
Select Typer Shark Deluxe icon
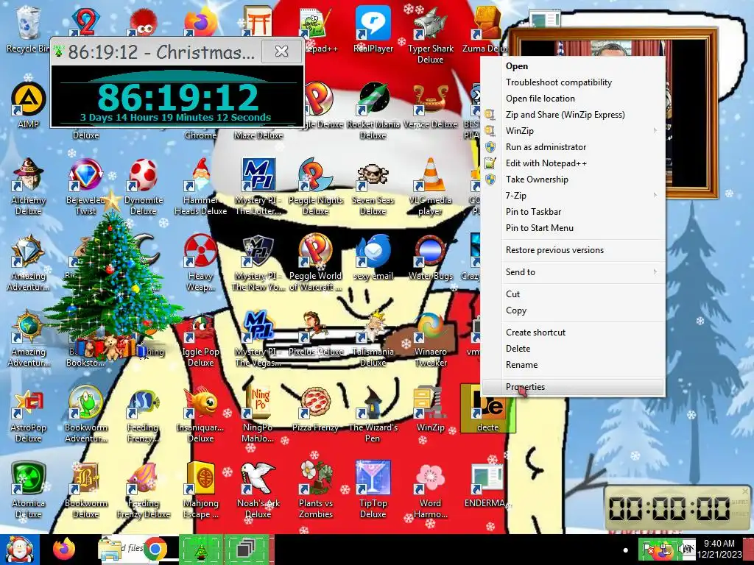(x=430, y=35)
